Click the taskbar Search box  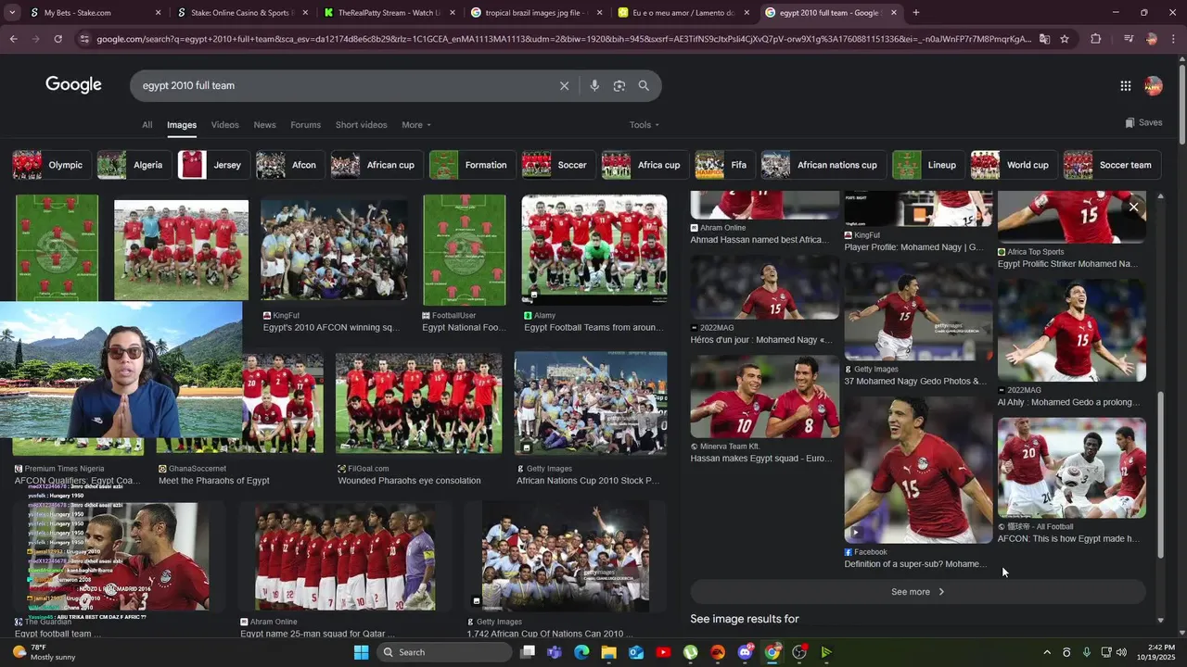point(445,652)
